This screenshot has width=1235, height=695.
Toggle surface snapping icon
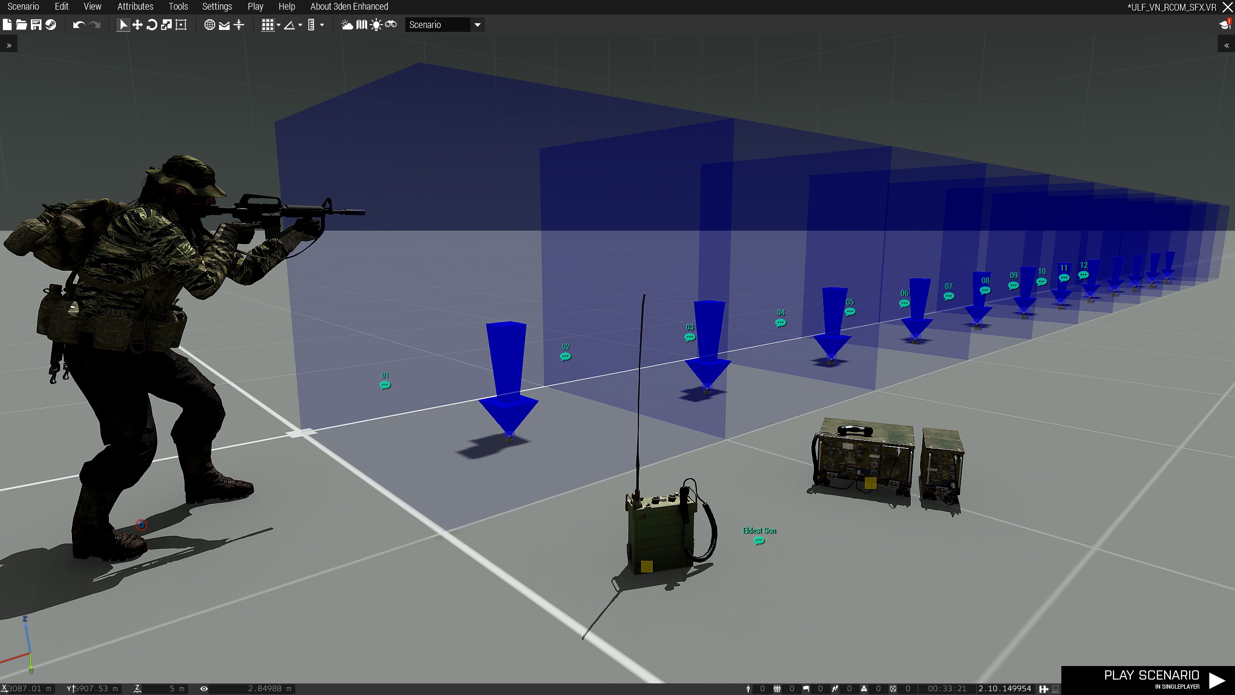point(239,25)
